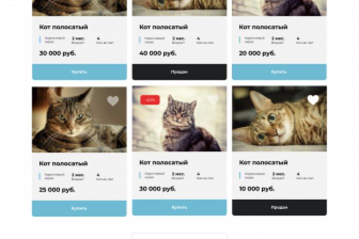The image size is (359, 239).
Task: Open photo of the sitting discounted cat
Action: pyautogui.click(x=179, y=119)
